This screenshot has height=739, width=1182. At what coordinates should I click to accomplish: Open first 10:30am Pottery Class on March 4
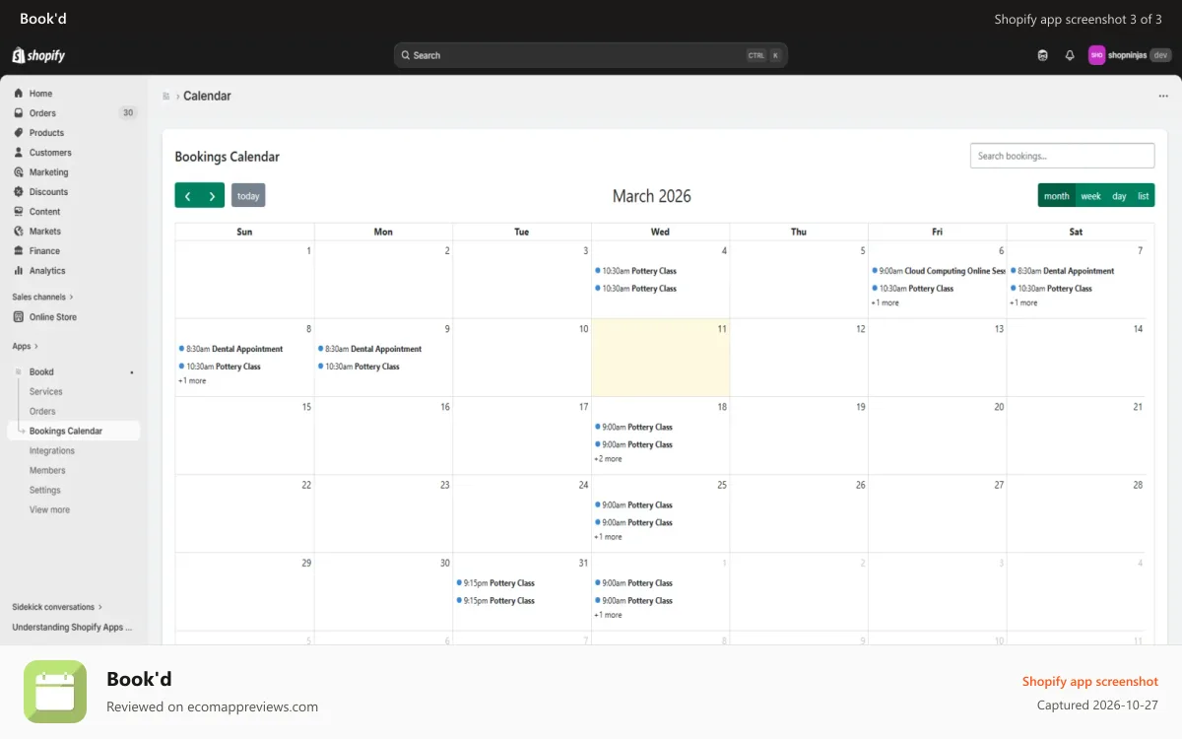coord(635,271)
